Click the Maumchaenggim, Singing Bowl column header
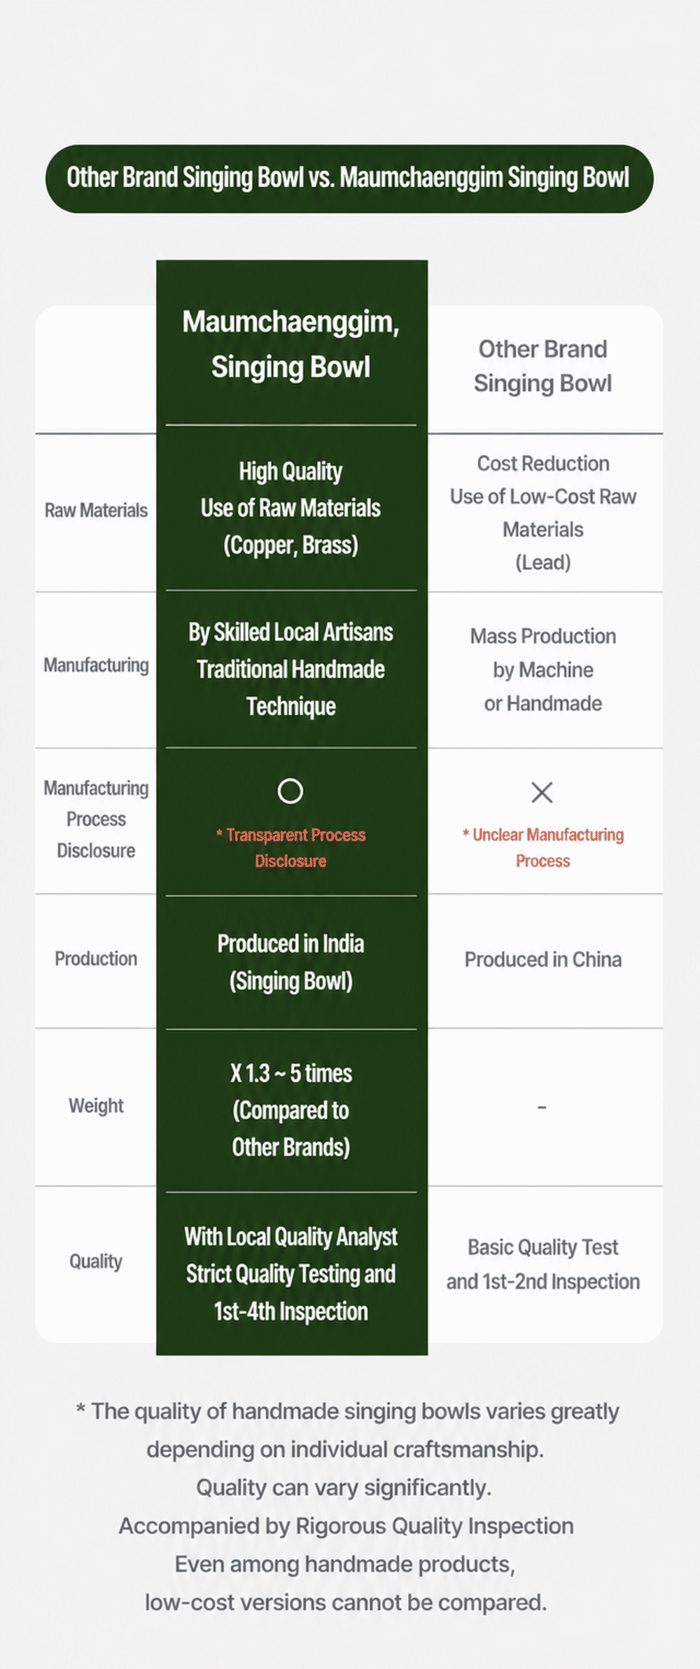This screenshot has width=700, height=1669. [x=290, y=344]
